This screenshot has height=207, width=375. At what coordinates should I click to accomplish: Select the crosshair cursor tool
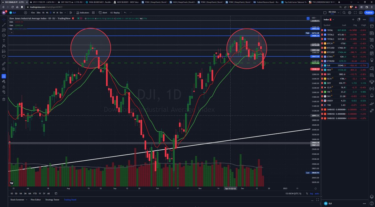pos(4,19)
